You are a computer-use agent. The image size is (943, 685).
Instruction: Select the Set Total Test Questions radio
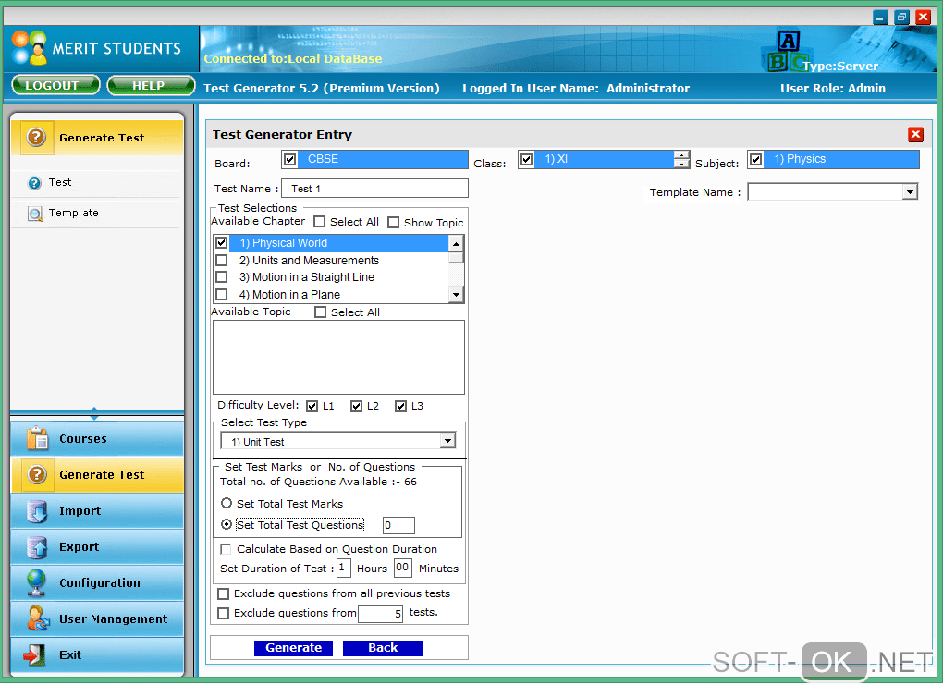[227, 524]
